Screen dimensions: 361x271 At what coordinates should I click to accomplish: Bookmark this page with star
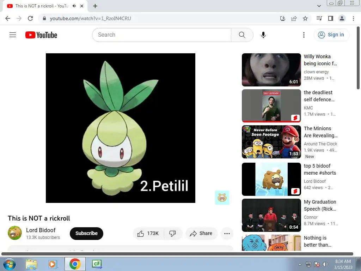click(x=305, y=18)
